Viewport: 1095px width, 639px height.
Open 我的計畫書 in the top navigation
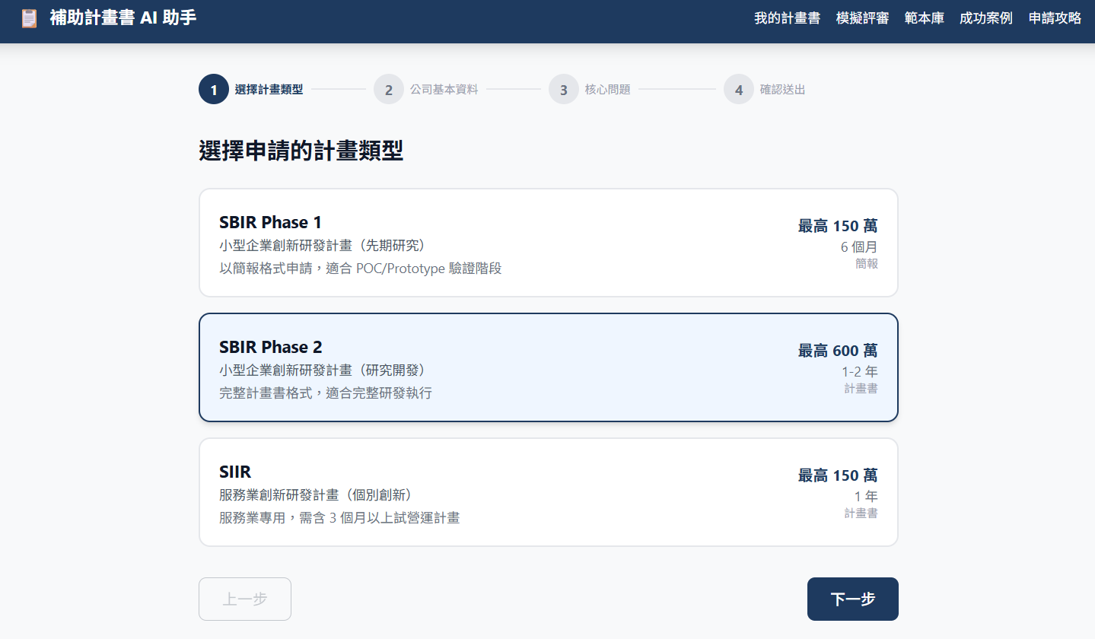click(787, 18)
